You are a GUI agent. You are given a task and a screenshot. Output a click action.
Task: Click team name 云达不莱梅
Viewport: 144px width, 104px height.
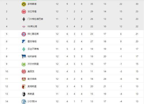click(x=33, y=49)
